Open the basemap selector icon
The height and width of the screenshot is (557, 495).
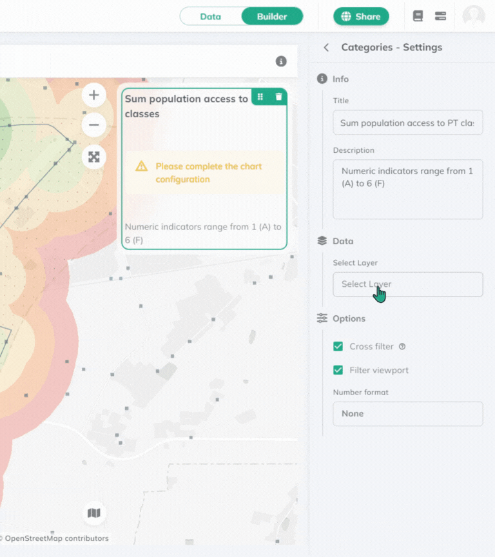[x=94, y=513]
